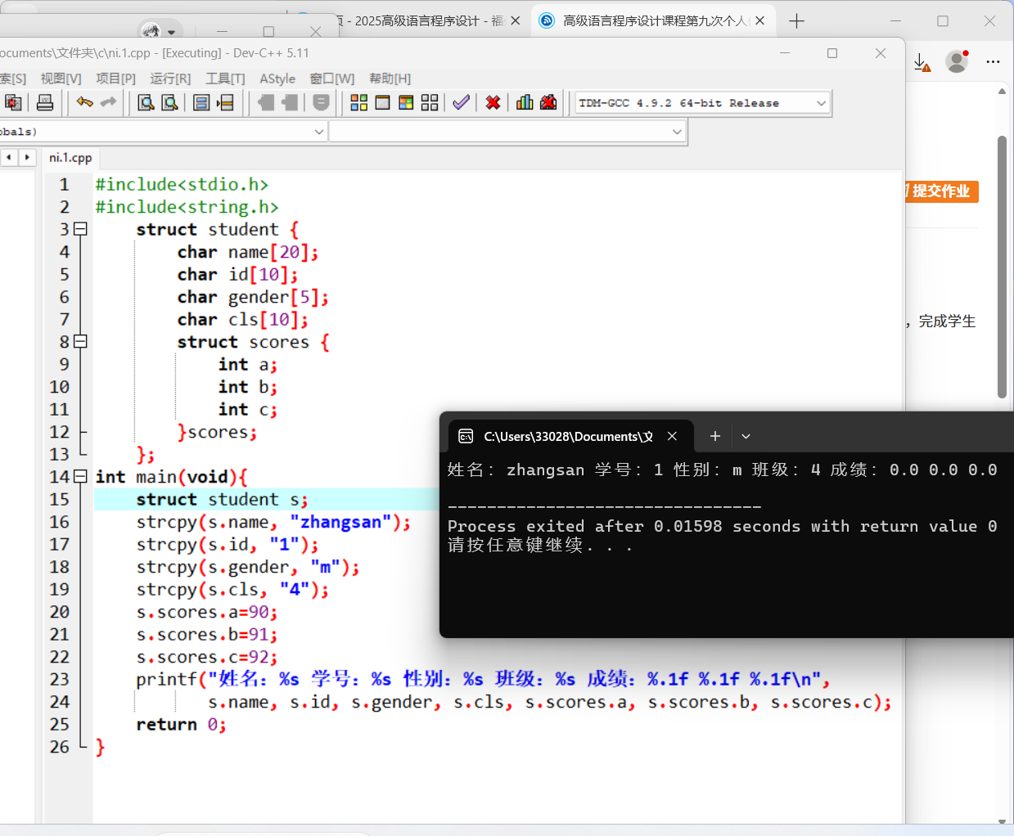Viewport: 1014px width, 836px height.
Task: Click the purple Syntax Check checkmark
Action: (462, 102)
